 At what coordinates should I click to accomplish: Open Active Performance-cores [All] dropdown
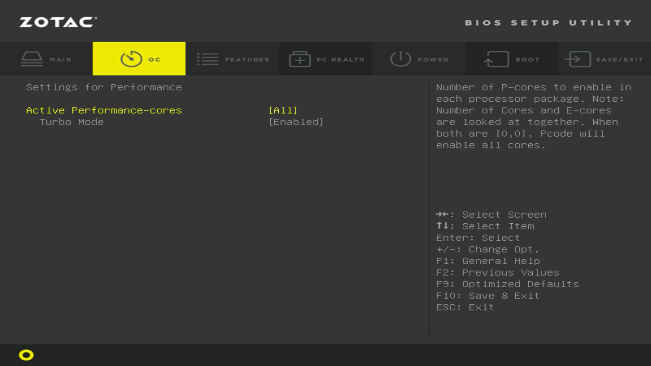click(x=283, y=110)
